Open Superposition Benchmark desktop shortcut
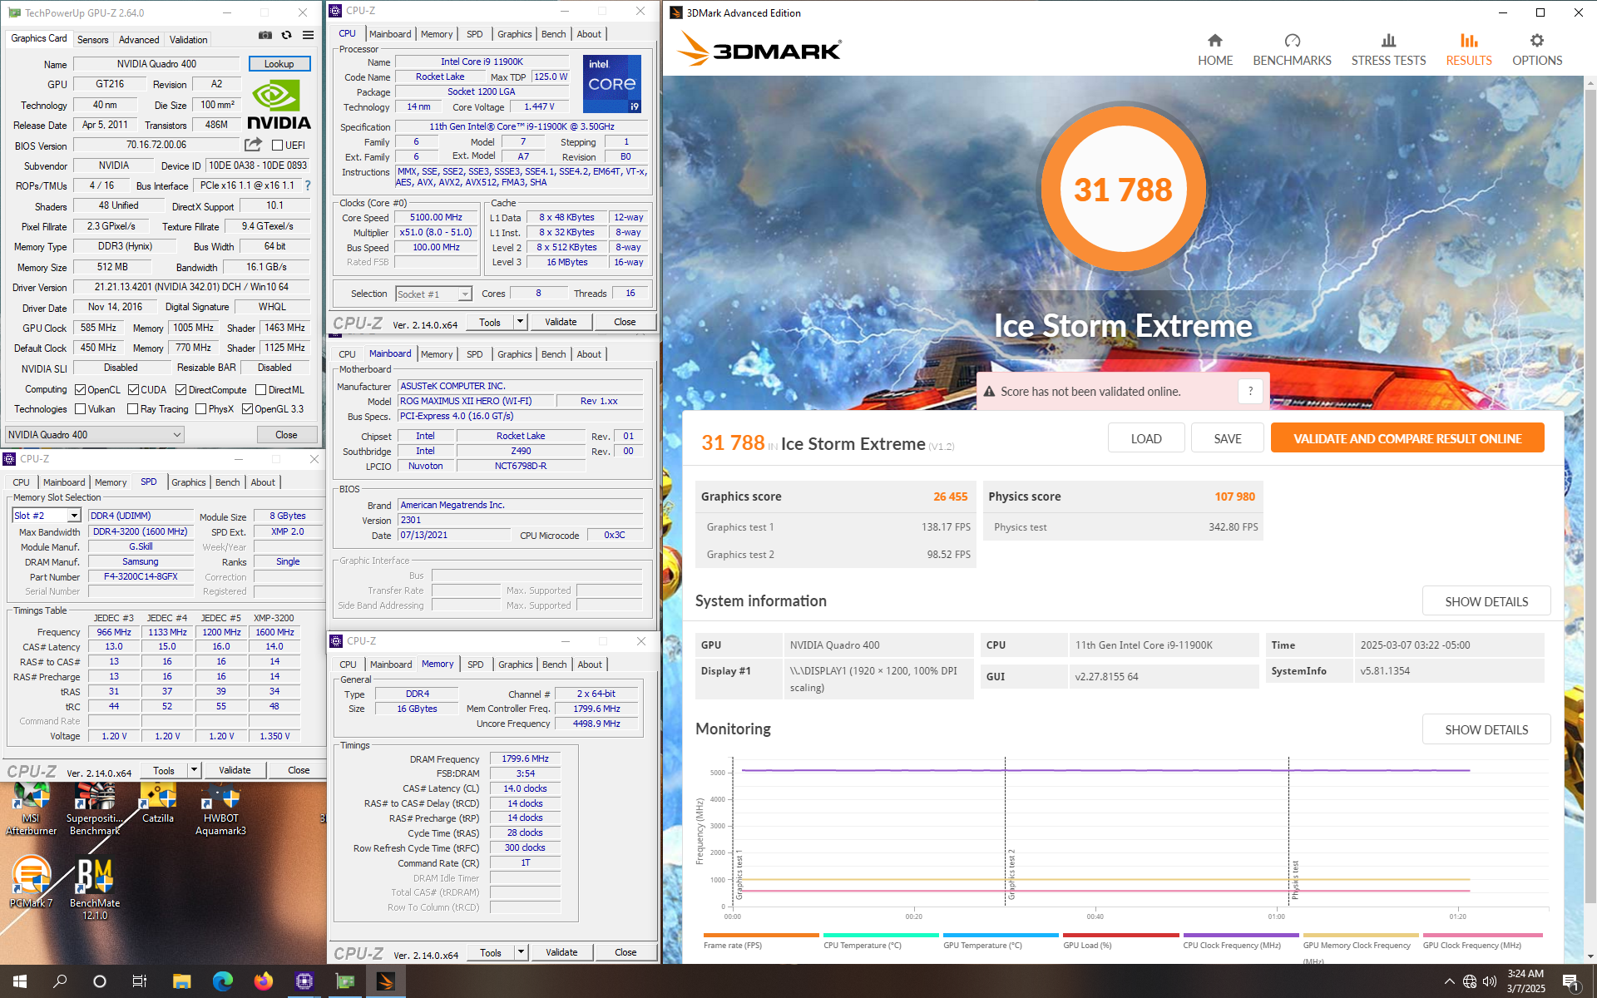The height and width of the screenshot is (998, 1597). point(94,808)
